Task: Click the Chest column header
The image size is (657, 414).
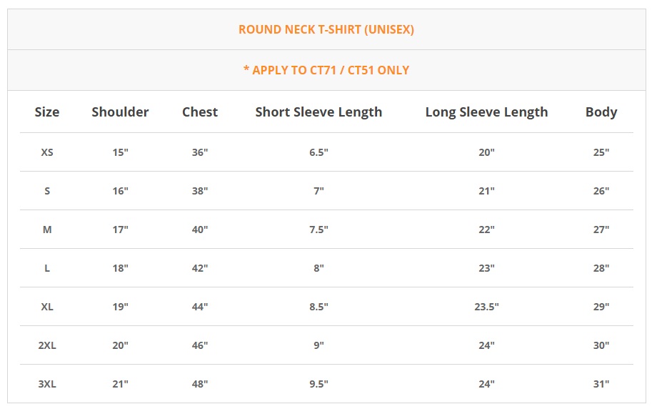Action: (x=200, y=112)
